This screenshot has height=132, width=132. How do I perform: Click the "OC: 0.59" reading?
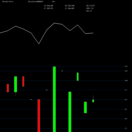pos(90,6)
